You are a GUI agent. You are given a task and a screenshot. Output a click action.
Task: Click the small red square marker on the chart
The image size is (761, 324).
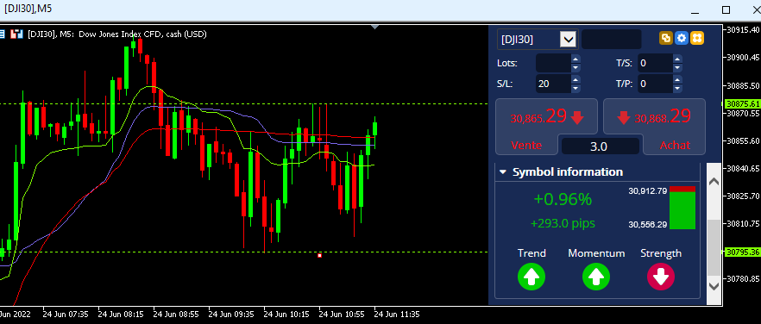(x=319, y=255)
